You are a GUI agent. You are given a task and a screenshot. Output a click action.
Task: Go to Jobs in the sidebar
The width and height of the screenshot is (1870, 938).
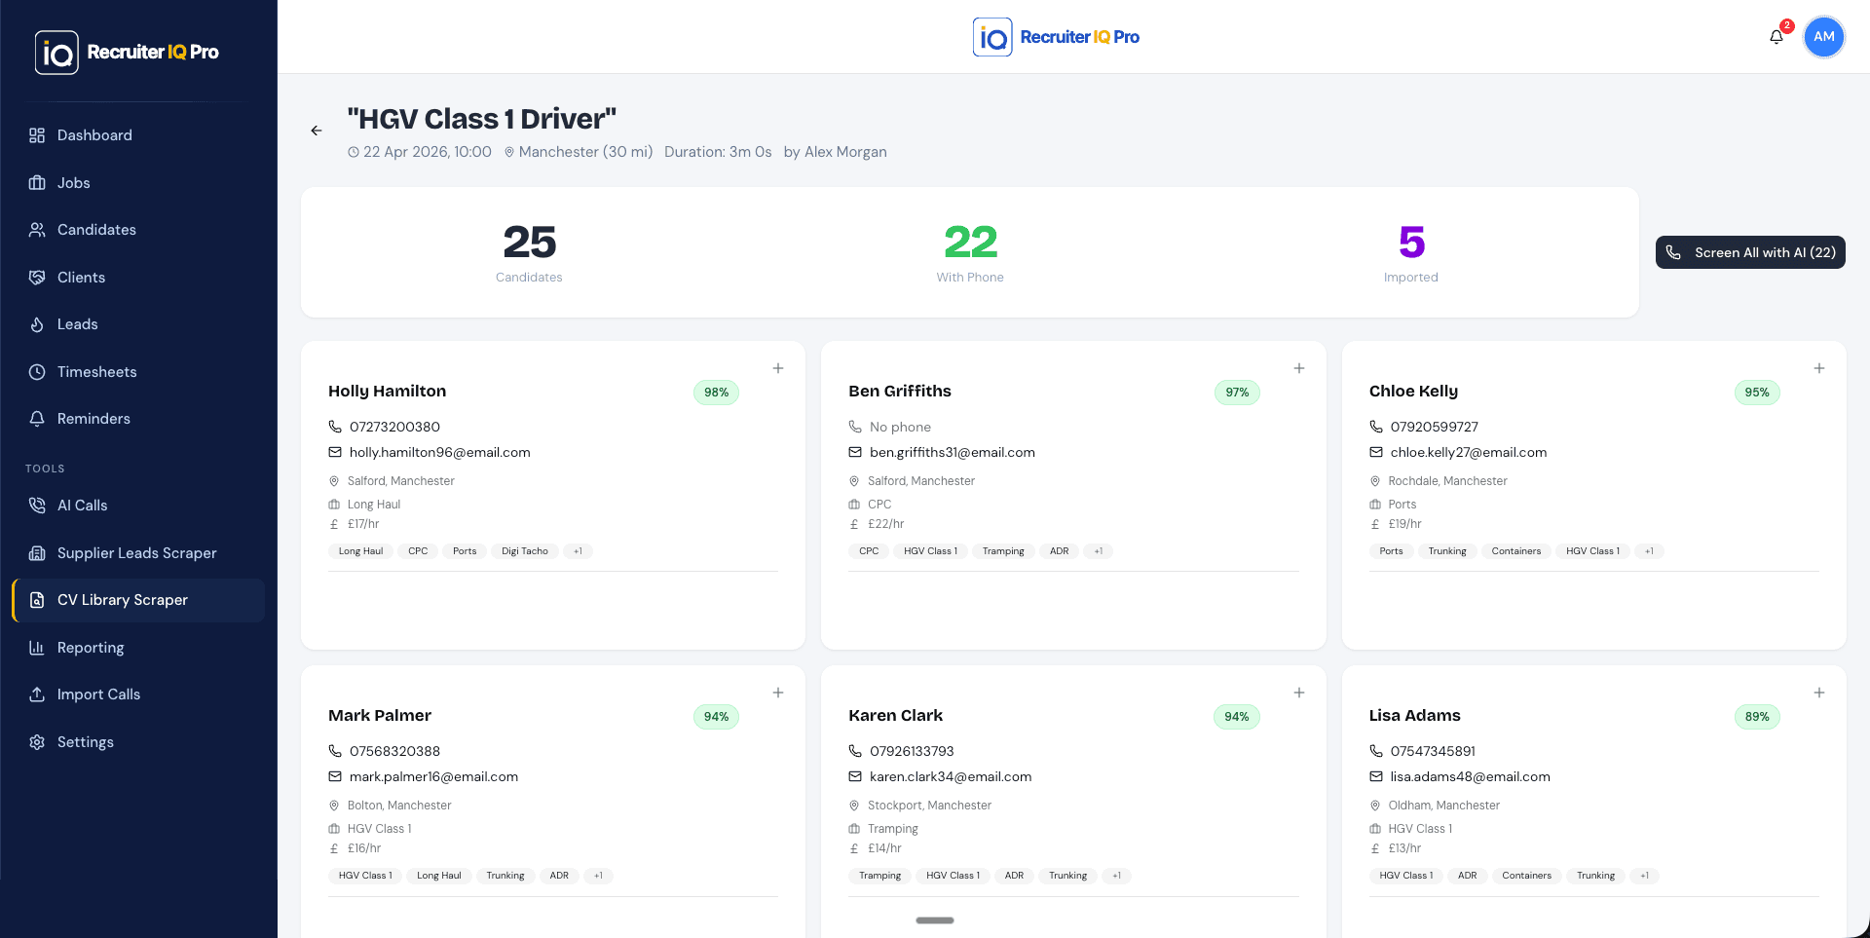point(138,183)
